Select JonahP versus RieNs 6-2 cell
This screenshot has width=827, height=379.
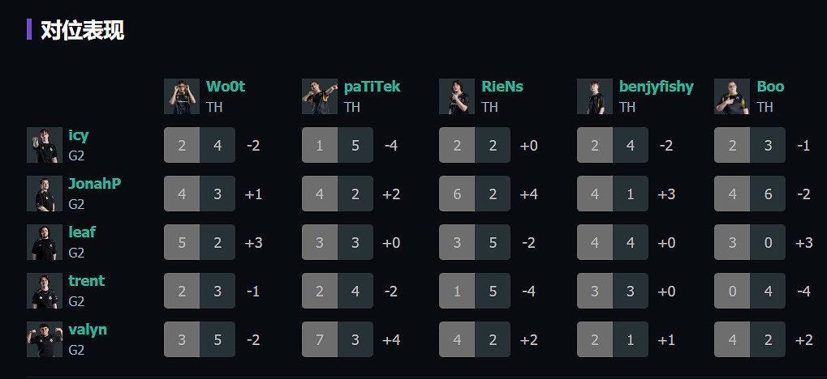pyautogui.click(x=475, y=194)
